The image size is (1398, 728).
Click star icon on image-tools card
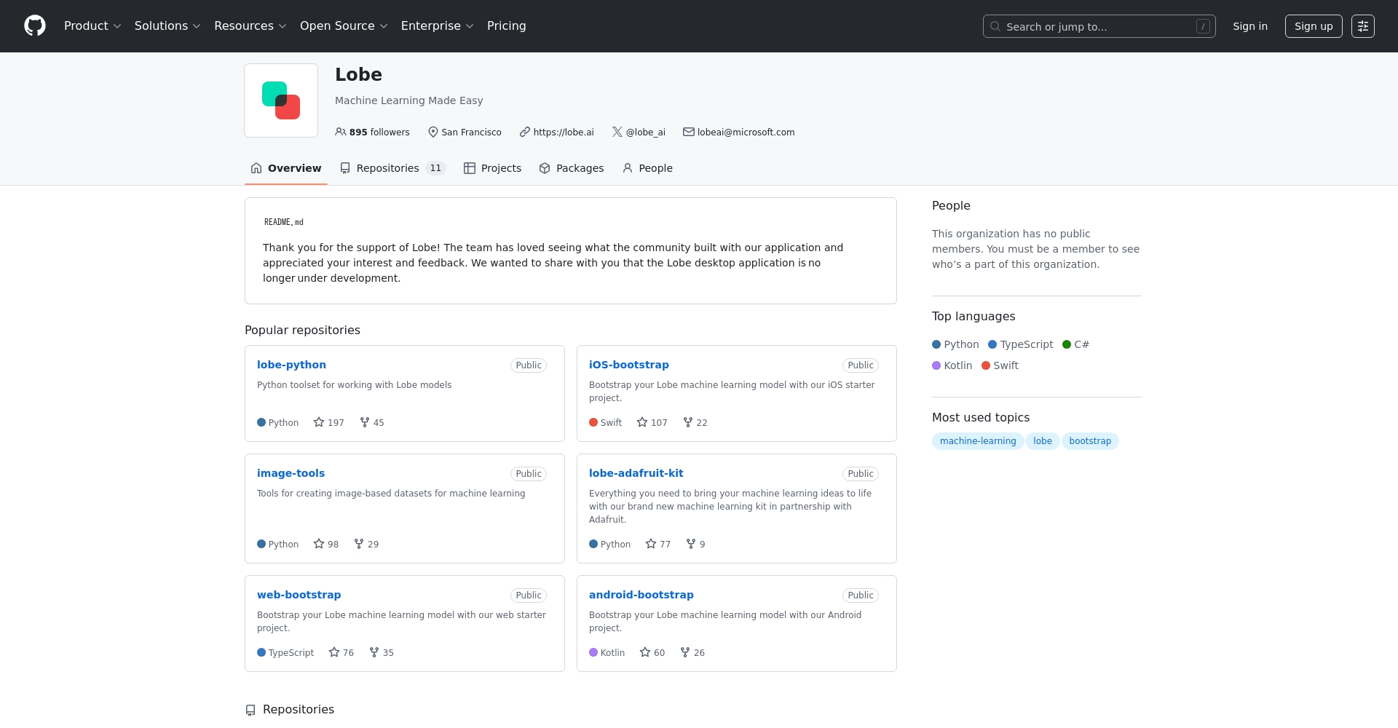[319, 544]
